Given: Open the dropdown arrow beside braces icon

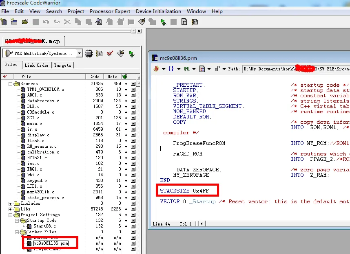Looking at the screenshot, I should point(179,69).
